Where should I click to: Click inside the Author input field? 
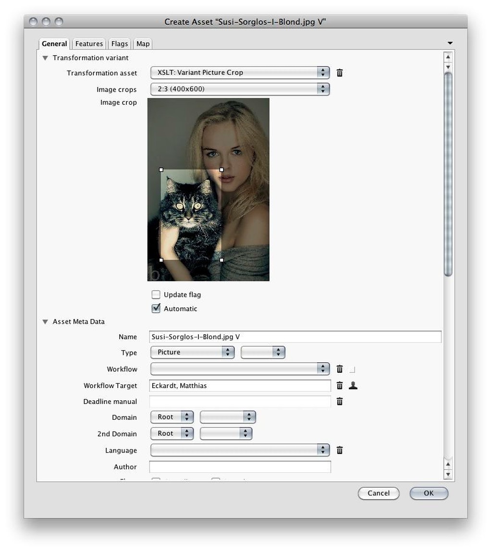240,466
